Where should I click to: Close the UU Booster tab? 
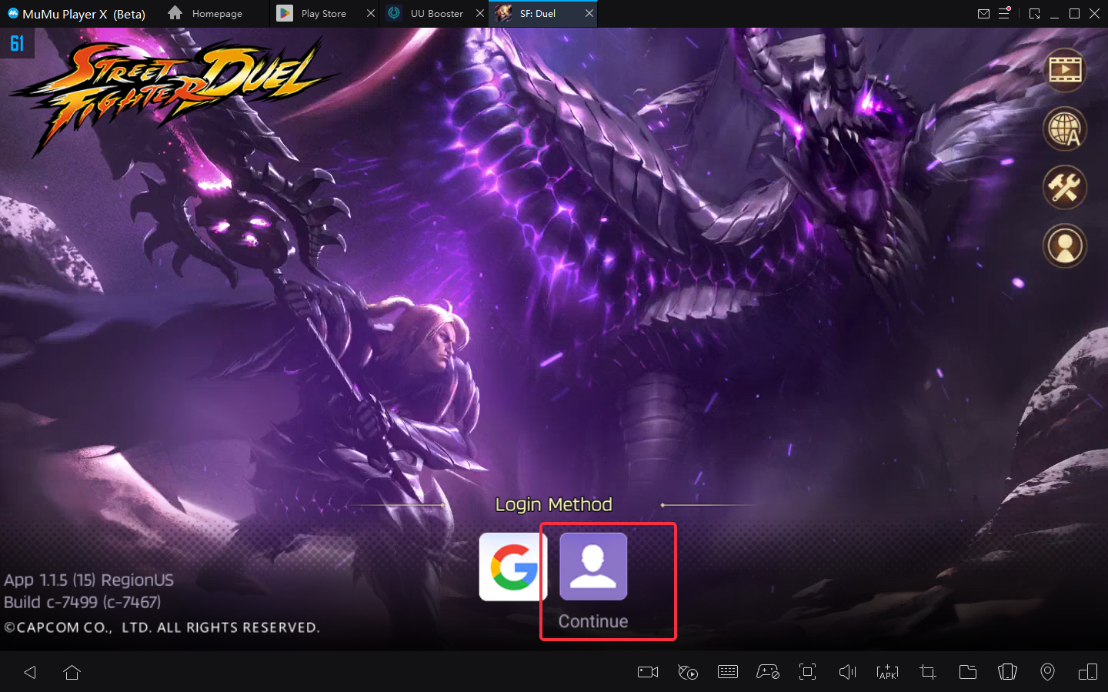click(479, 13)
